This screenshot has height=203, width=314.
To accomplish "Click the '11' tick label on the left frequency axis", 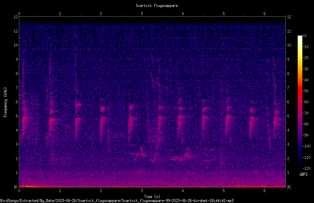I will coord(16,31).
